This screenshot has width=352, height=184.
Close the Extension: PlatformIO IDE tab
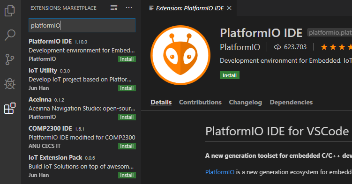click(x=229, y=8)
